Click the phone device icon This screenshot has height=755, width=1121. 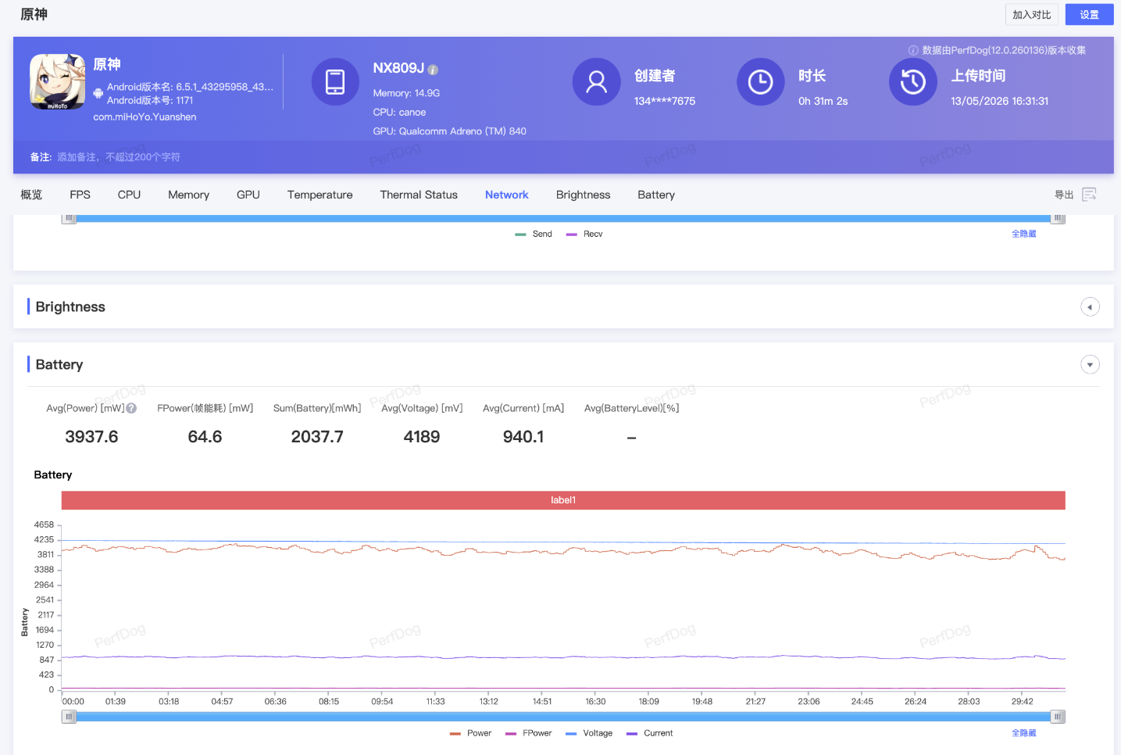(x=335, y=81)
